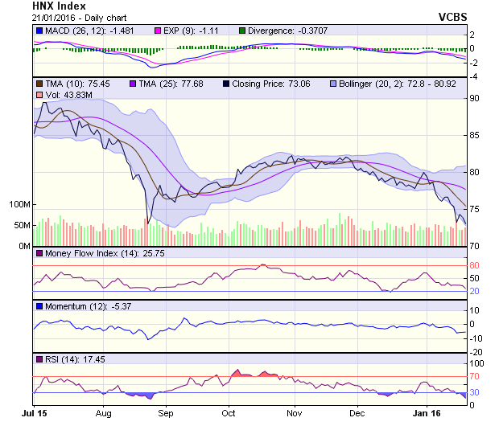Viewport: 499px width, 430px height.
Task: Click the Oct date axis label
Action: [x=229, y=413]
